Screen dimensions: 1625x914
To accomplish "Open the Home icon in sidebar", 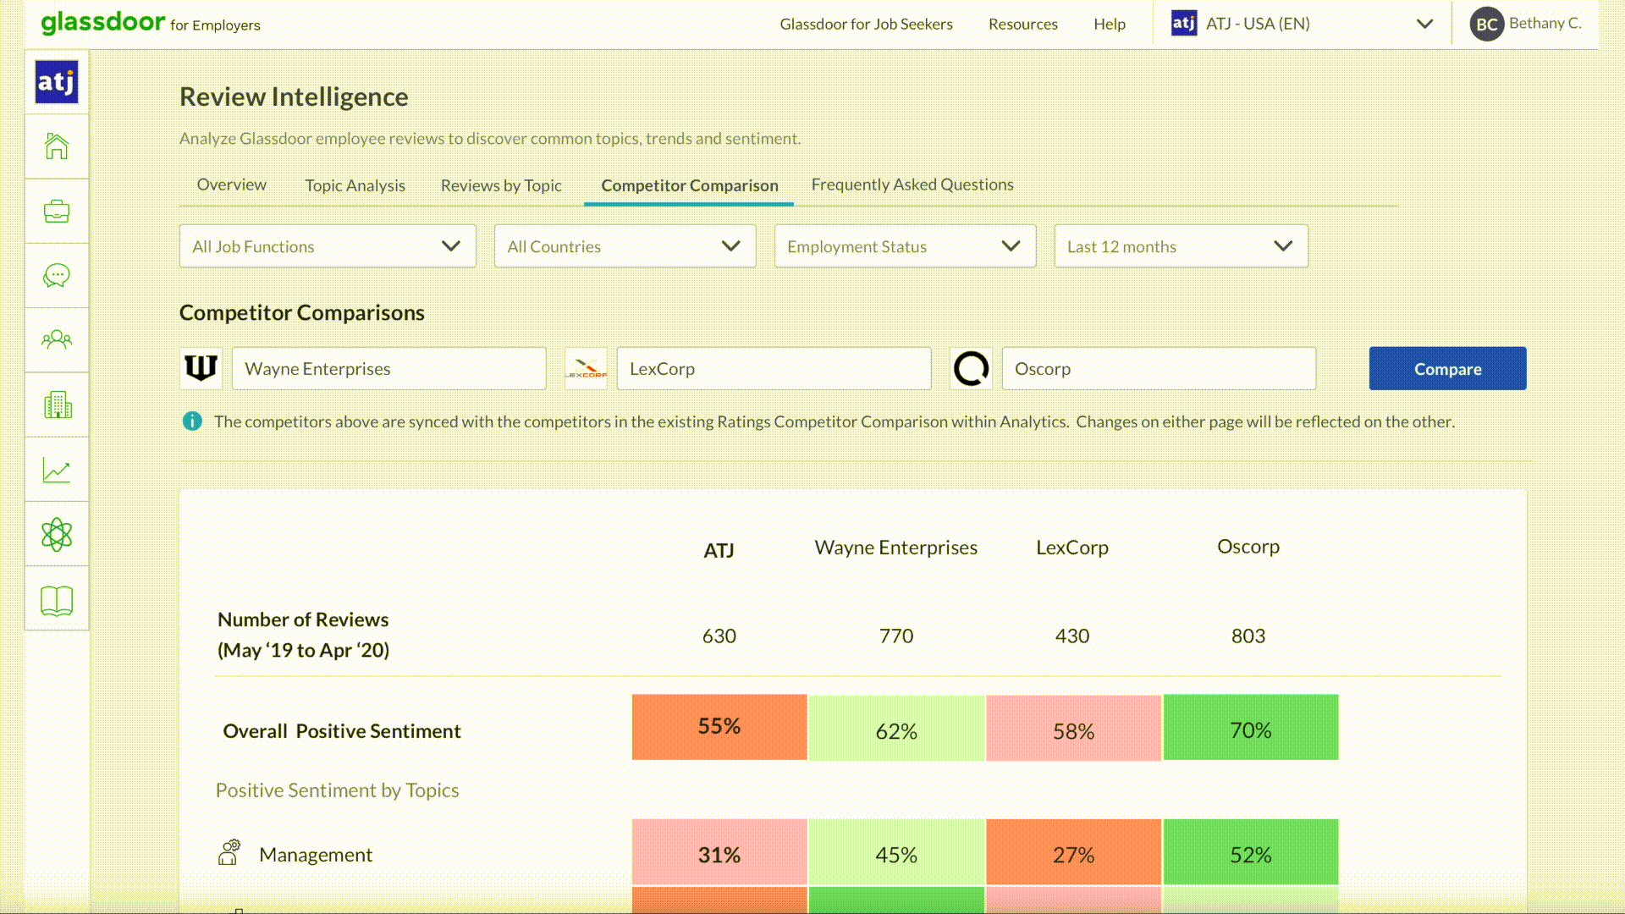I will tap(57, 146).
